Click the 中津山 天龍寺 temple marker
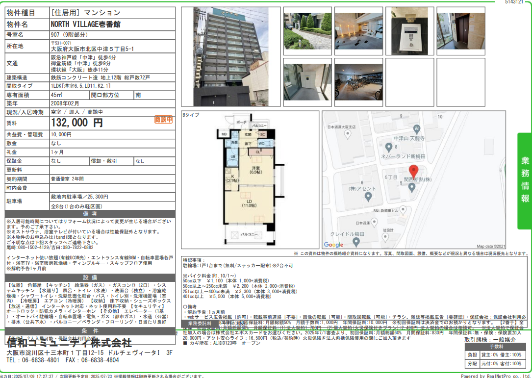532x378 pixels. click(x=417, y=129)
